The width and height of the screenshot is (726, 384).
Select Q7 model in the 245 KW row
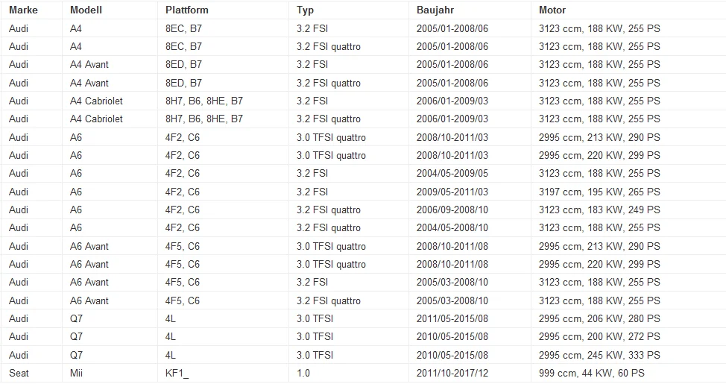coord(76,355)
